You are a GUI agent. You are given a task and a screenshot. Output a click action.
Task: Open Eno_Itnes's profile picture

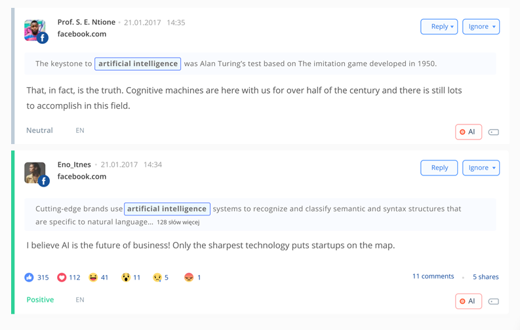click(x=35, y=173)
